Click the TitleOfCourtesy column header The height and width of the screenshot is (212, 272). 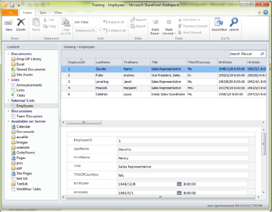(202, 62)
